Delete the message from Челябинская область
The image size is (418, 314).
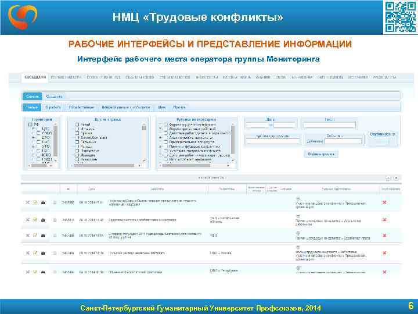point(28,220)
